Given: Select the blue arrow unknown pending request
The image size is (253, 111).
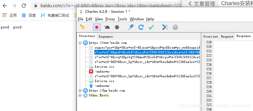Looking at the screenshot, I should tap(103, 86).
